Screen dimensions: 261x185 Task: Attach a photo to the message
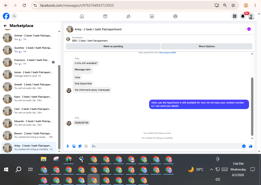(74, 146)
